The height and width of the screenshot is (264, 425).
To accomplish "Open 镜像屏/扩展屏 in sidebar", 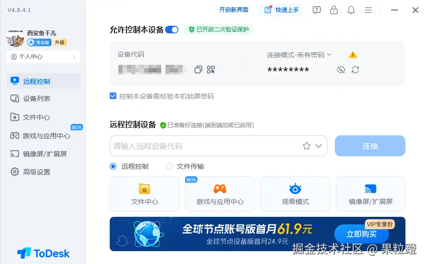I will coord(43,154).
